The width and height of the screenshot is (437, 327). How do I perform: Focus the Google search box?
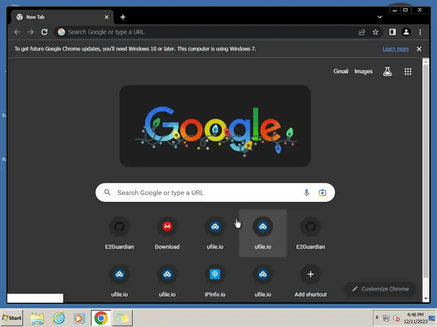pos(215,192)
